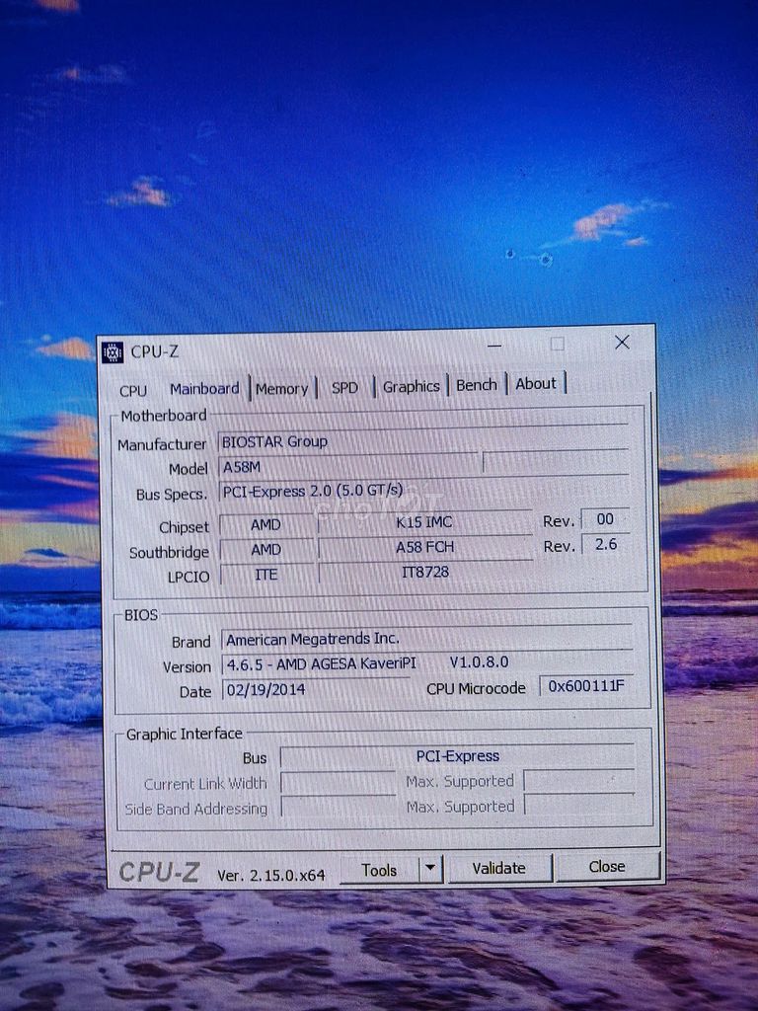Click the Bus Specs PCI-Express 2.0 field

click(x=423, y=490)
